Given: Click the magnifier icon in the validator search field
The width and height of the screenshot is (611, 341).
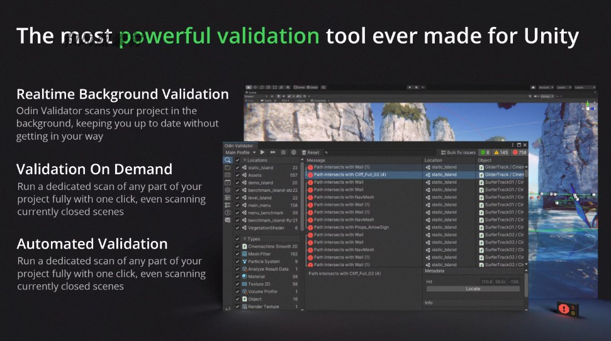Looking at the screenshot, I should click(326, 152).
